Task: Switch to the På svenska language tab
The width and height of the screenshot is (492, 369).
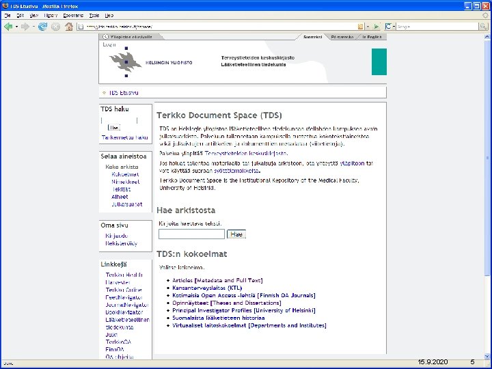Action: coord(342,37)
